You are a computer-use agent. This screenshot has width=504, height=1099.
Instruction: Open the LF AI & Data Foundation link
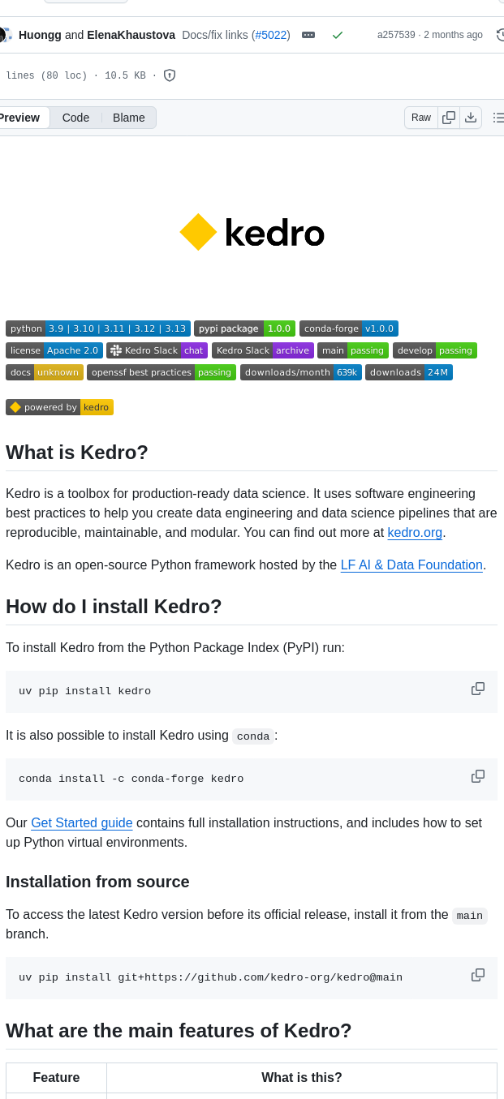[x=411, y=565]
